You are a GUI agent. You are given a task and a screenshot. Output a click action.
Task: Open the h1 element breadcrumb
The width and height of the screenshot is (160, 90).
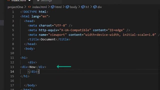coord(87,7)
